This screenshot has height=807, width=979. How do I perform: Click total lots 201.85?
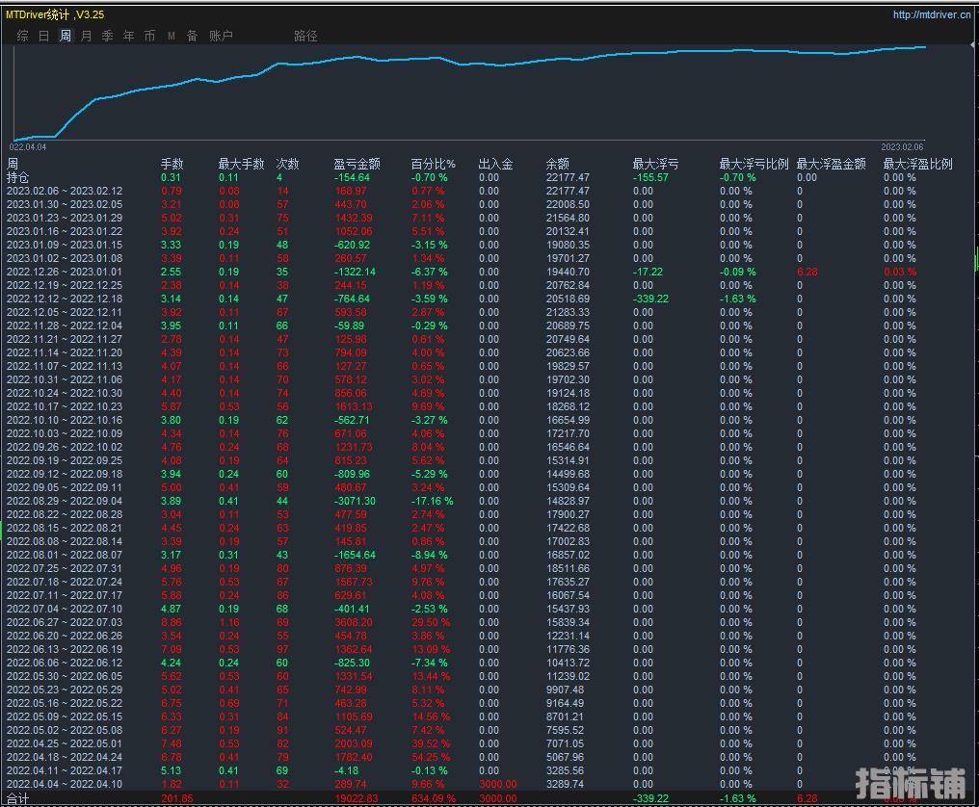point(176,798)
